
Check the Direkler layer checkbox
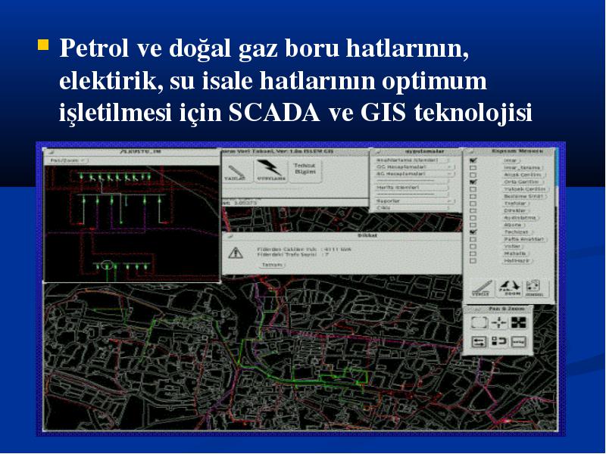pos(473,211)
